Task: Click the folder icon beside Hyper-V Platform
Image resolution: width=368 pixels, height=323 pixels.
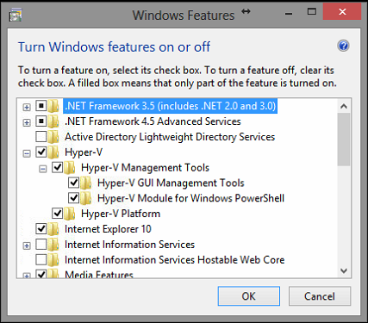Action: [x=70, y=214]
